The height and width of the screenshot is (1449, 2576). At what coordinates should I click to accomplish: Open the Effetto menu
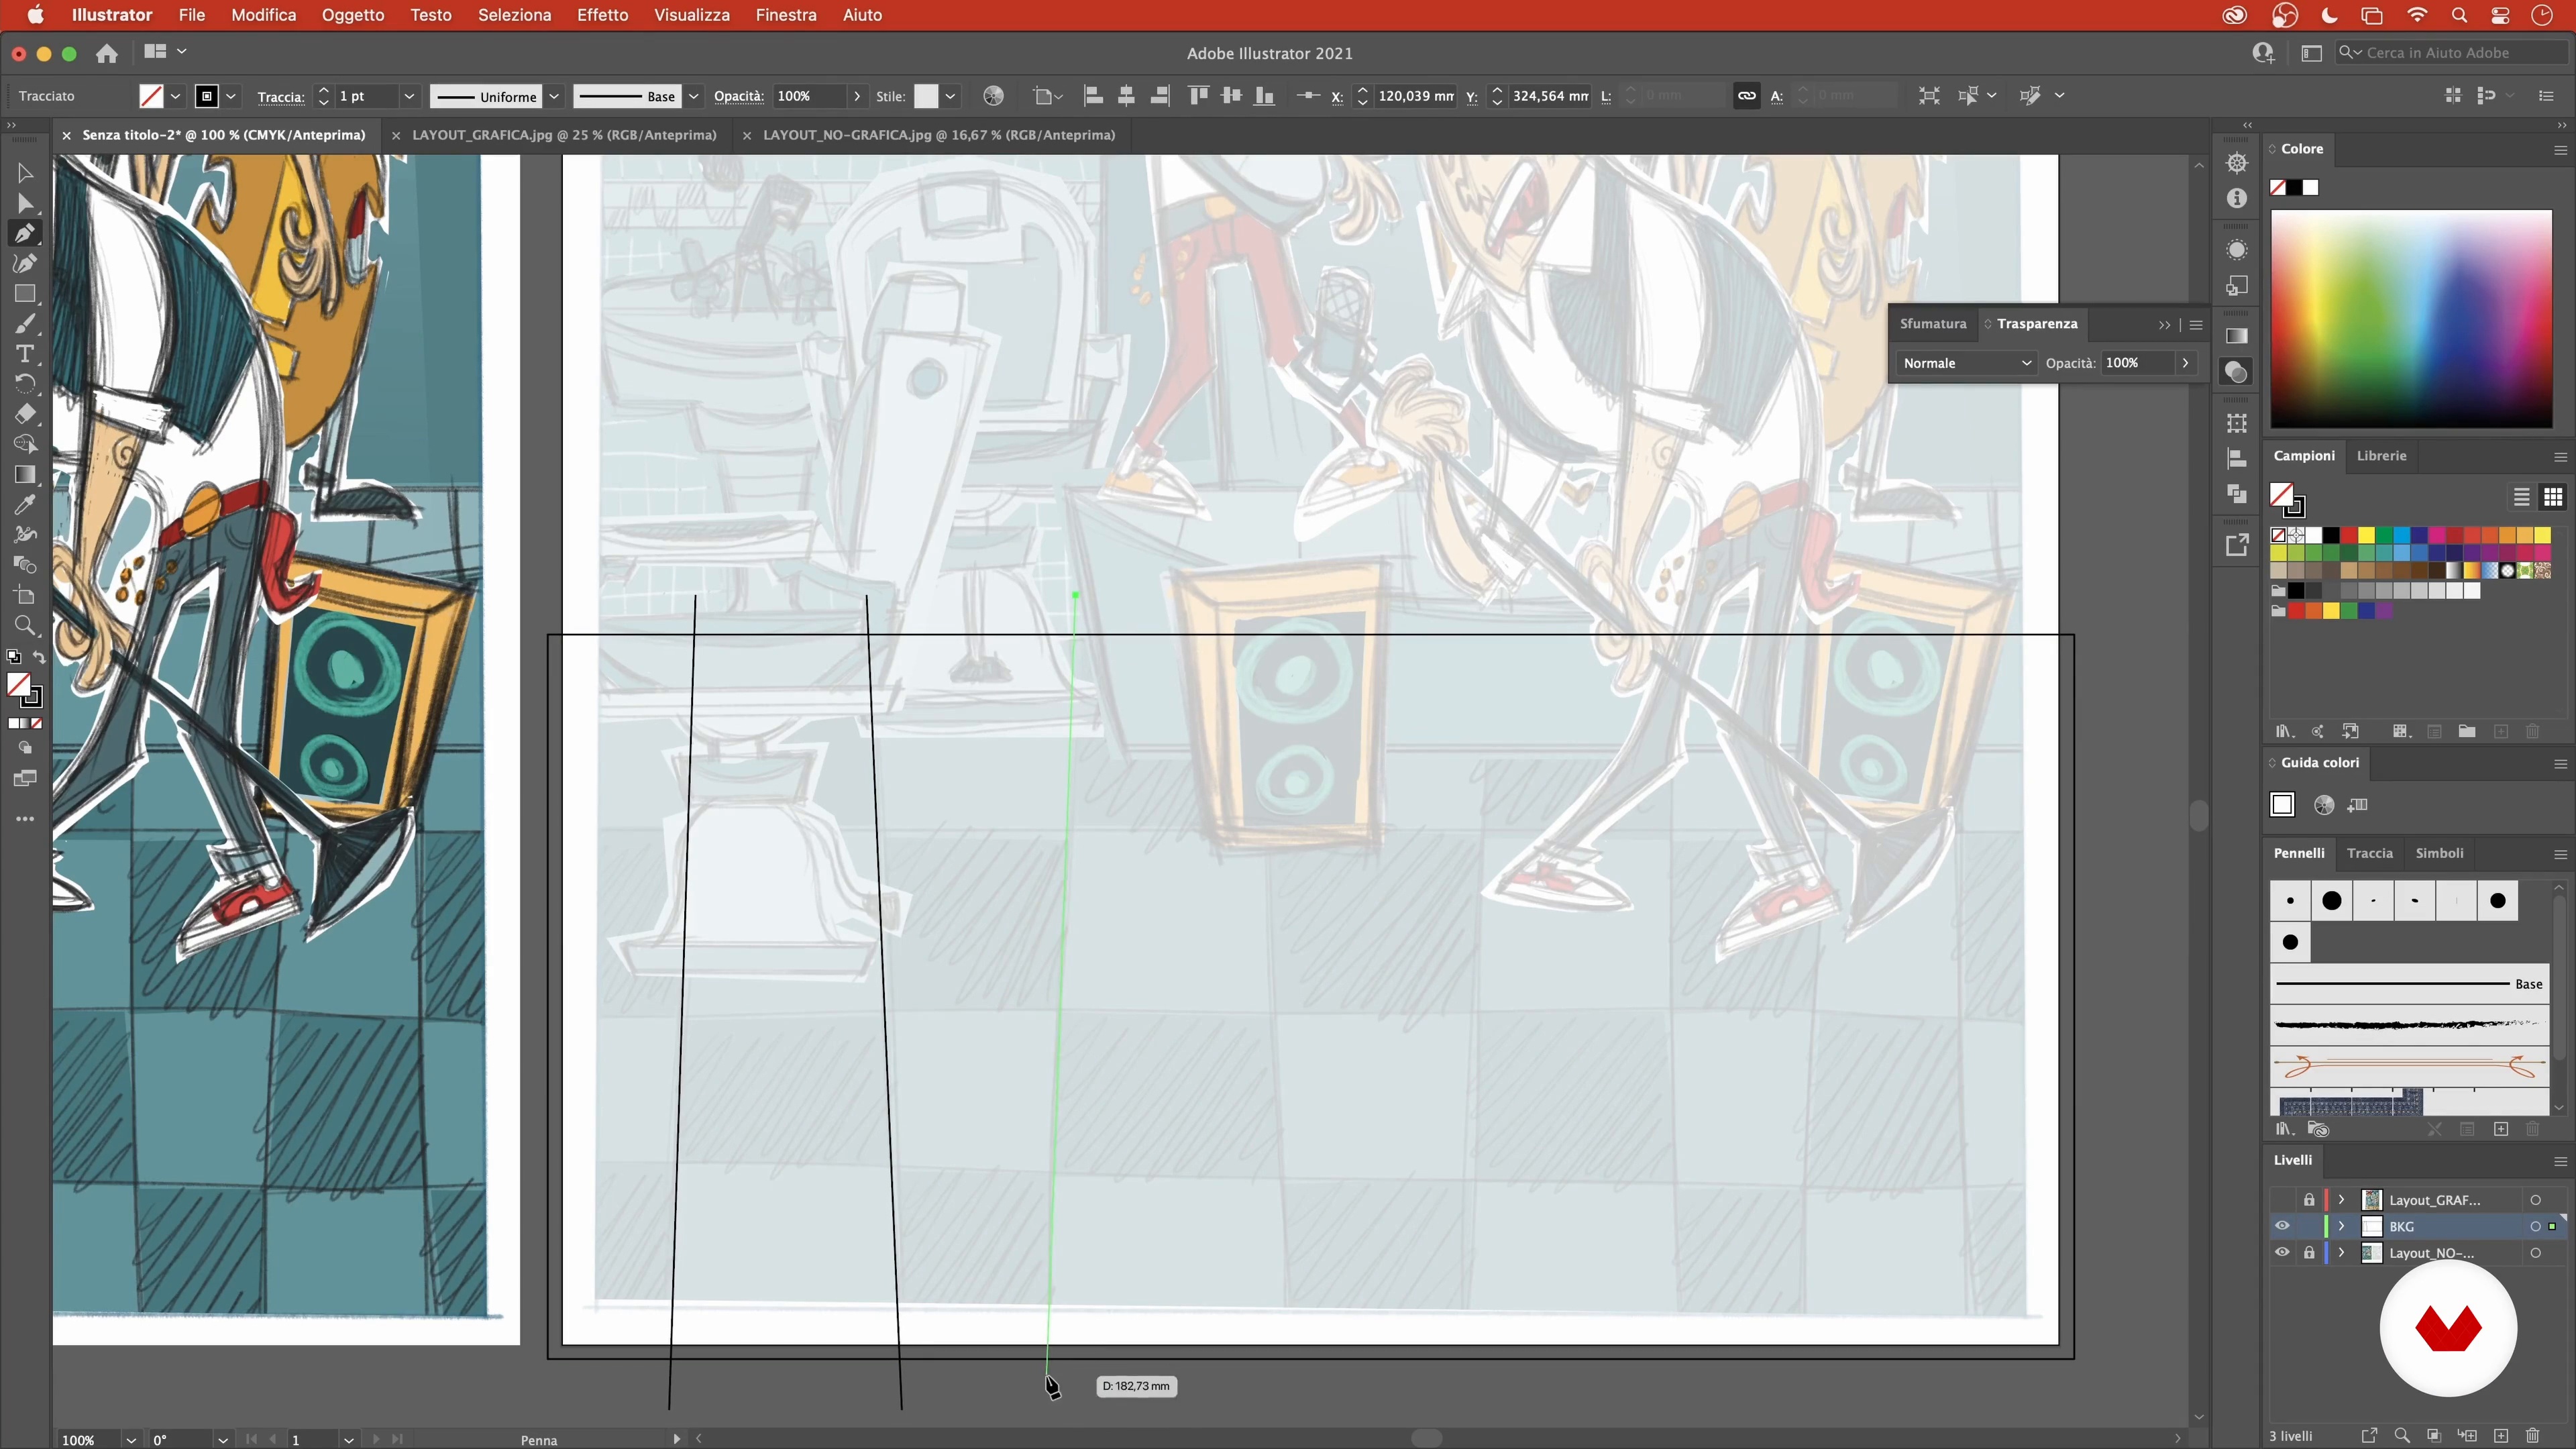click(x=602, y=15)
